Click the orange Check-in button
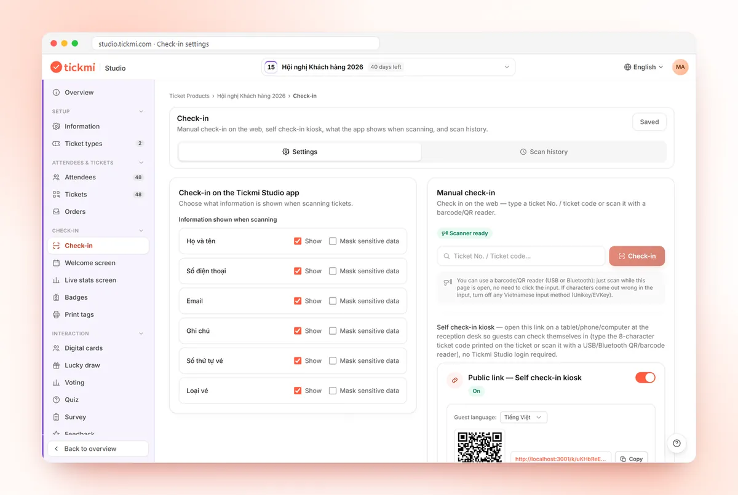The image size is (738, 495). click(x=637, y=256)
